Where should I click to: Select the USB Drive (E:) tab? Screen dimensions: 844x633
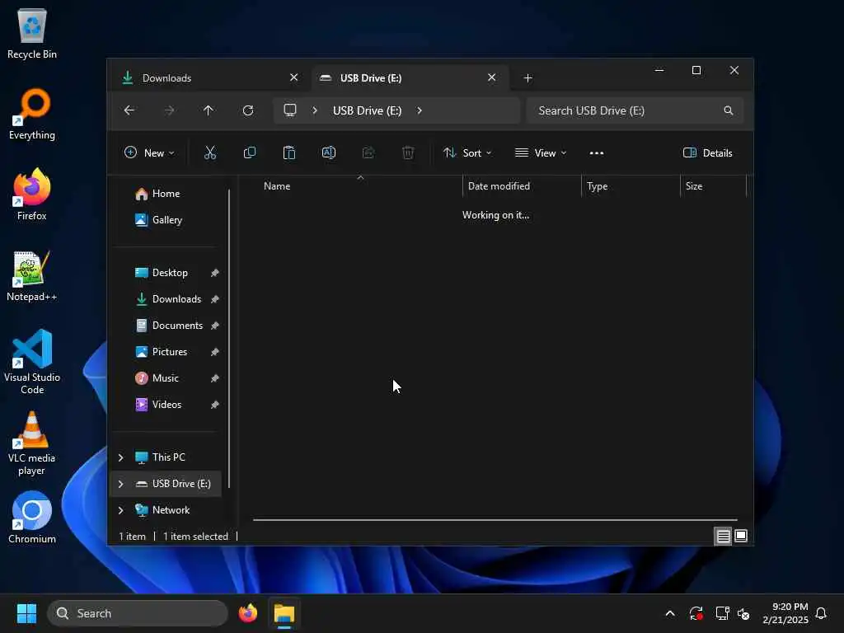409,78
